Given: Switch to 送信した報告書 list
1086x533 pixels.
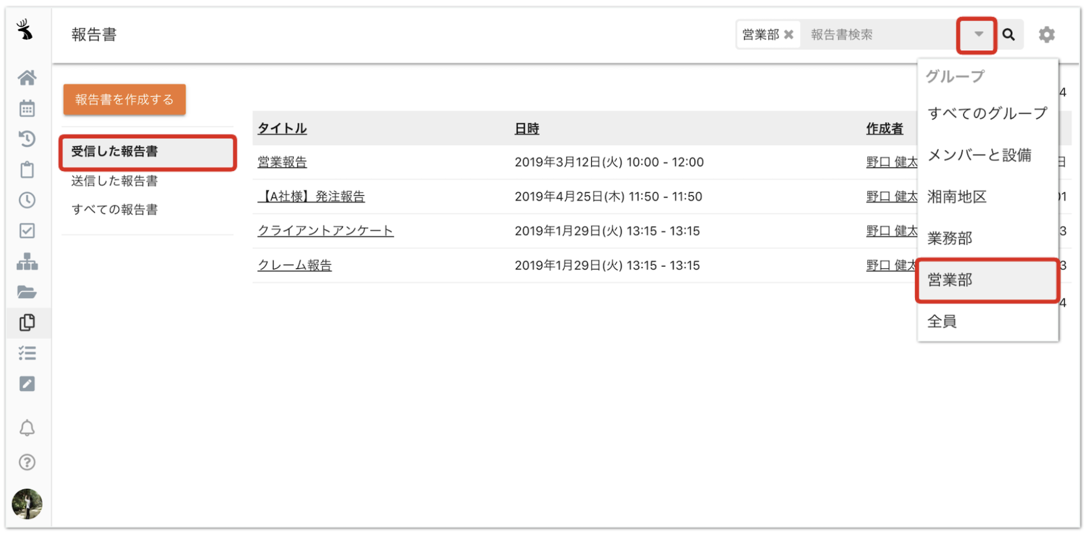Looking at the screenshot, I should [114, 181].
